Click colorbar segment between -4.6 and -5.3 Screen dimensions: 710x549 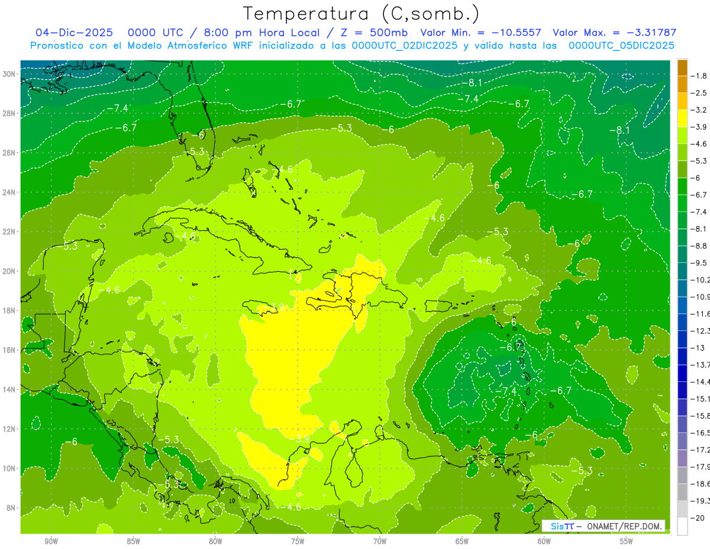click(682, 152)
